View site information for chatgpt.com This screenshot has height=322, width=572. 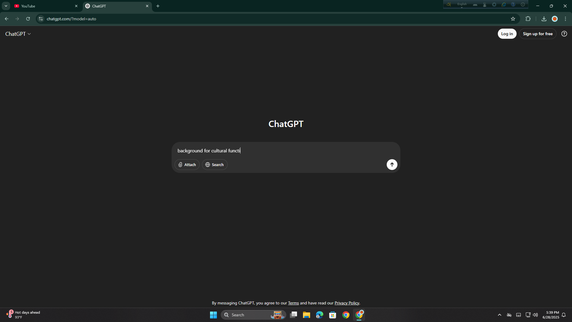click(x=41, y=19)
